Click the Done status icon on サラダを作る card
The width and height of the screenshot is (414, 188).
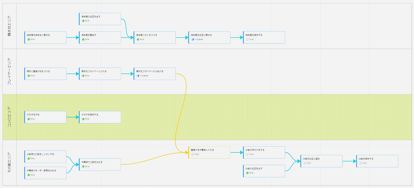[x=29, y=119]
